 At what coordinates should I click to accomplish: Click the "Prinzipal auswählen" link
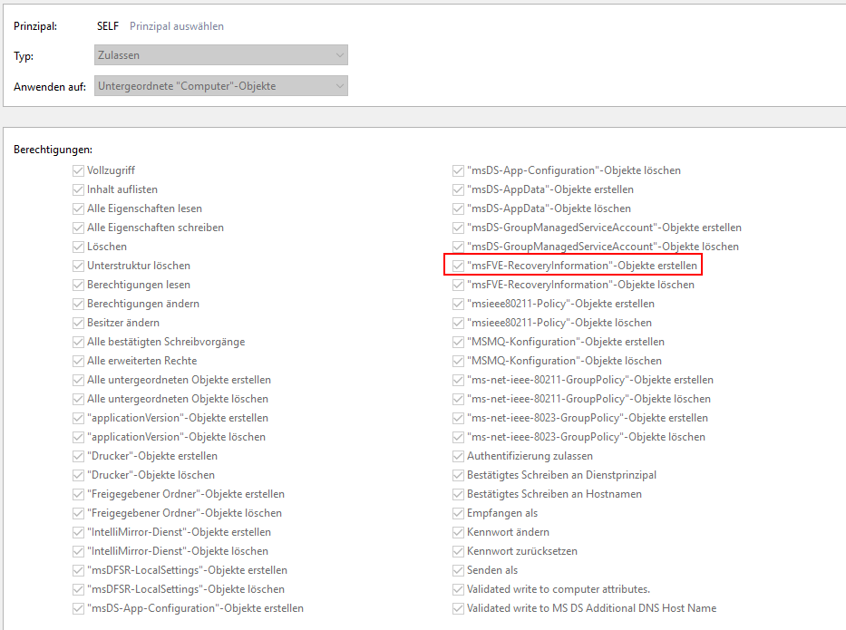coord(177,26)
